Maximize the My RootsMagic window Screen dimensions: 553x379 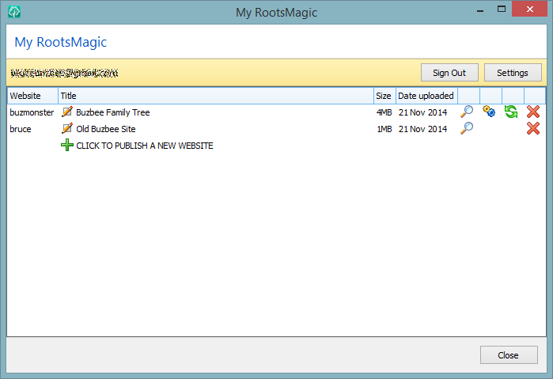tap(502, 9)
